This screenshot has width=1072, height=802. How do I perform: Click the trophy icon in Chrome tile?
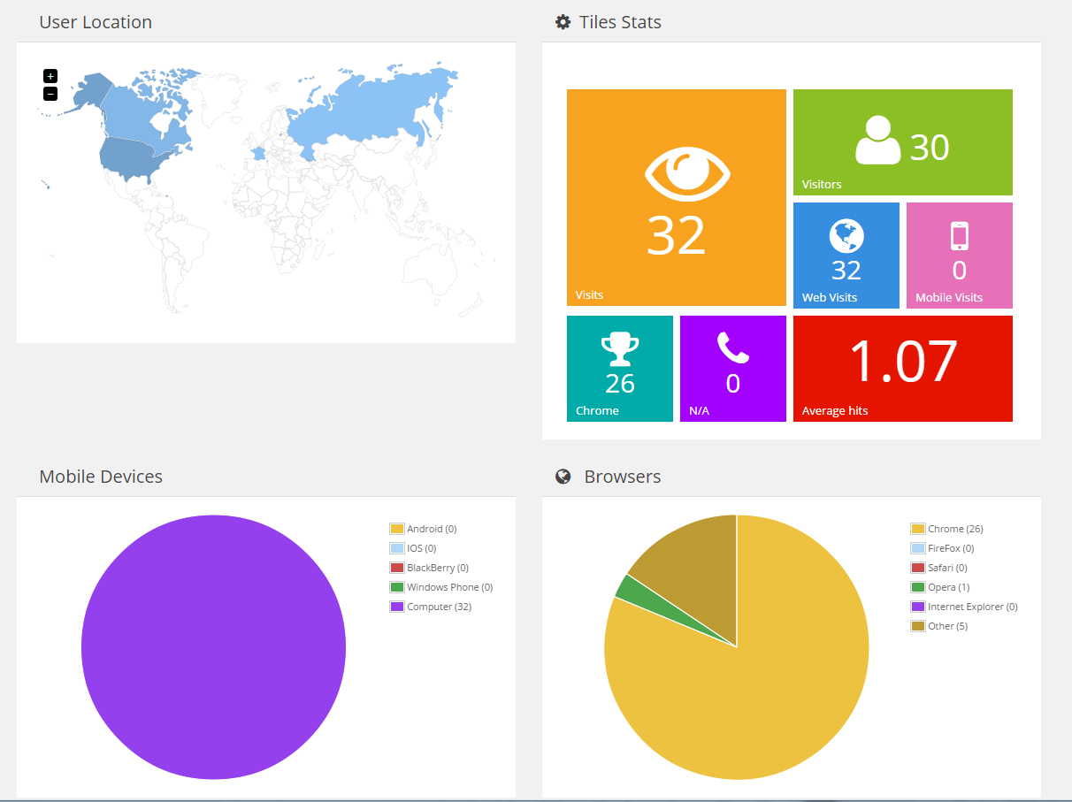619,349
